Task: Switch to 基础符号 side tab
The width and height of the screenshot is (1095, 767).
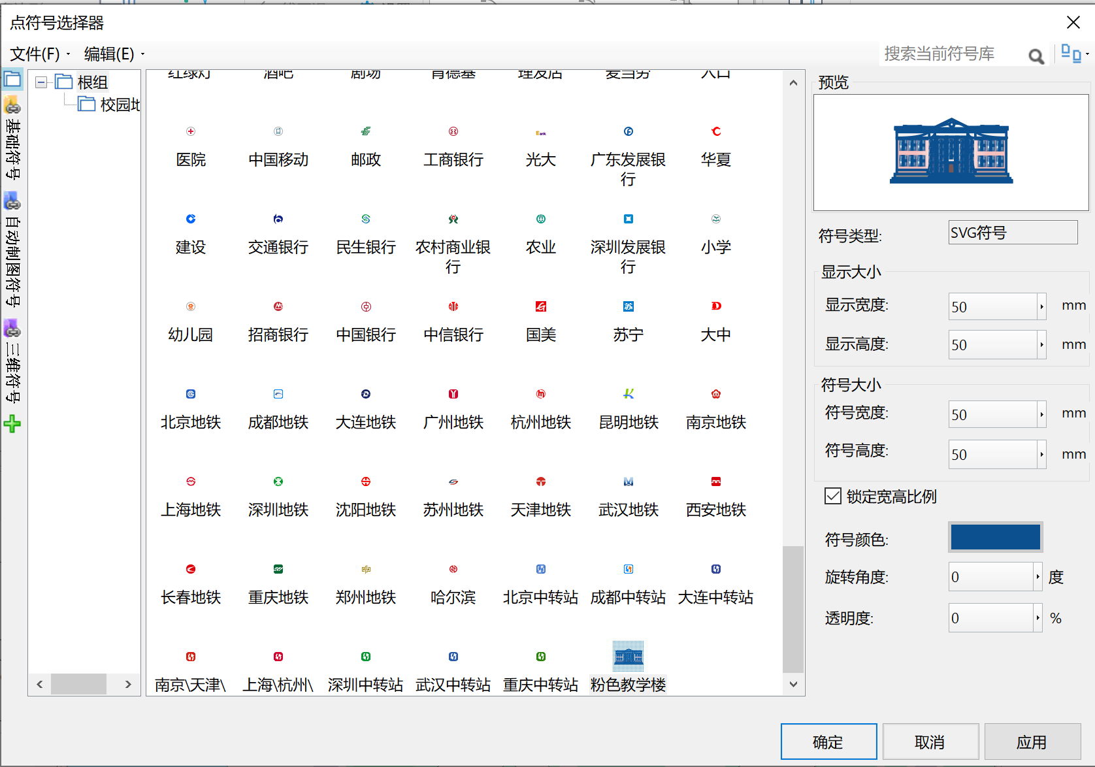Action: pos(12,139)
